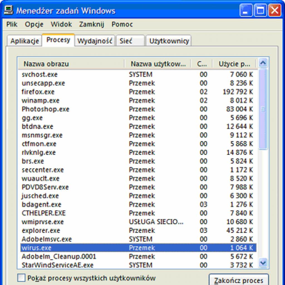Click the scroll down arrow of process list
Image resolution: width=285 pixels, height=285 pixels.
click(263, 263)
